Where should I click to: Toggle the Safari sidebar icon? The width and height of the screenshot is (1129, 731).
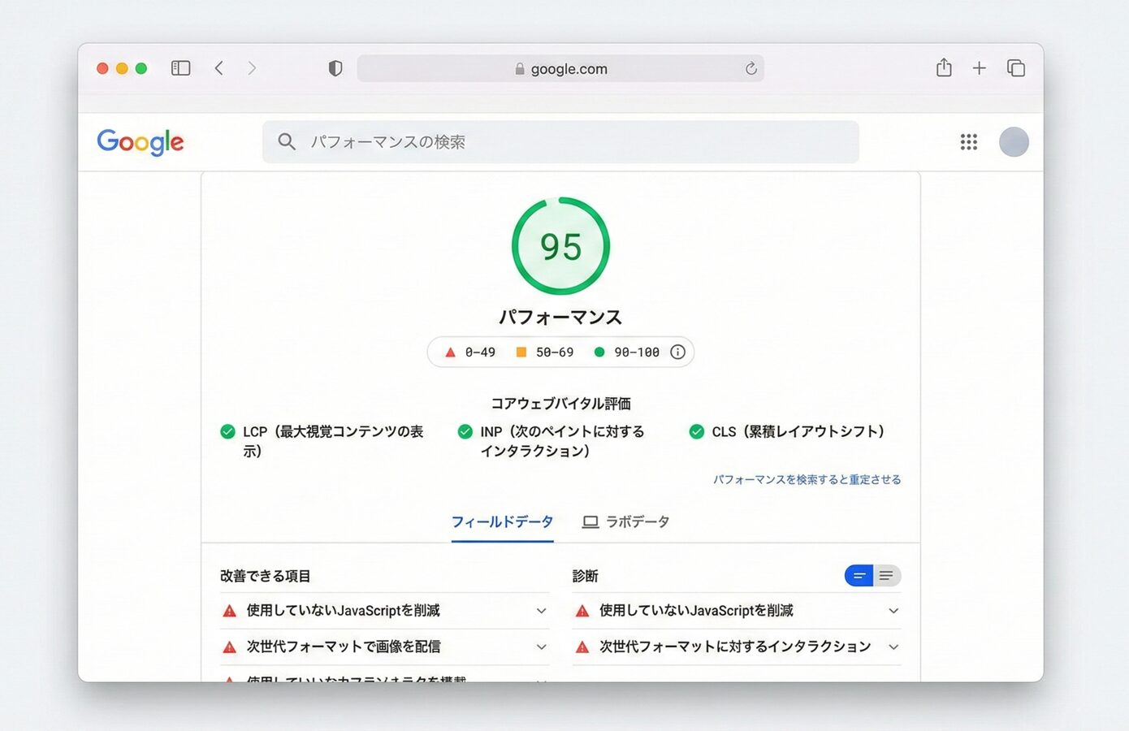[181, 68]
